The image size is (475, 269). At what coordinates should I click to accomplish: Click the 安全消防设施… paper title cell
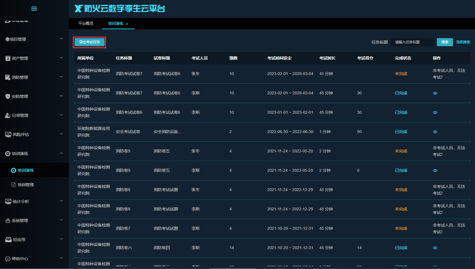(168, 132)
